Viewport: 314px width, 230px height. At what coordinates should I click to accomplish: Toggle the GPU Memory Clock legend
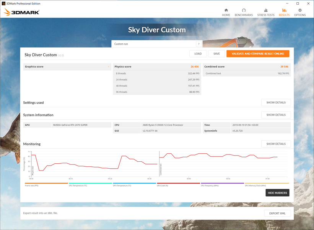pos(267,184)
